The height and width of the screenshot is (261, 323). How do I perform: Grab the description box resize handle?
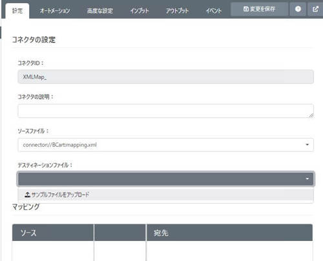click(x=311, y=115)
